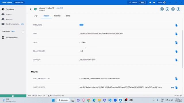Click the highlighted odoo password value
This screenshot has height=103, width=184.
[x=81, y=25]
